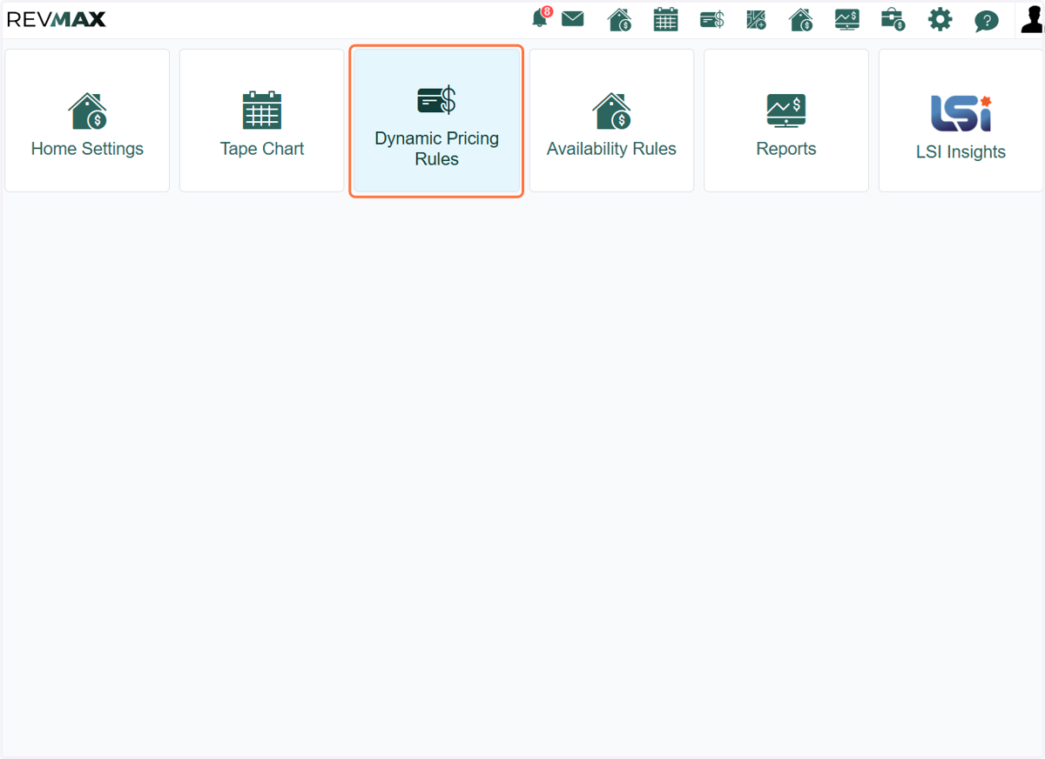Image resolution: width=1045 pixels, height=759 pixels.
Task: Open the Reports tile
Action: [786, 120]
